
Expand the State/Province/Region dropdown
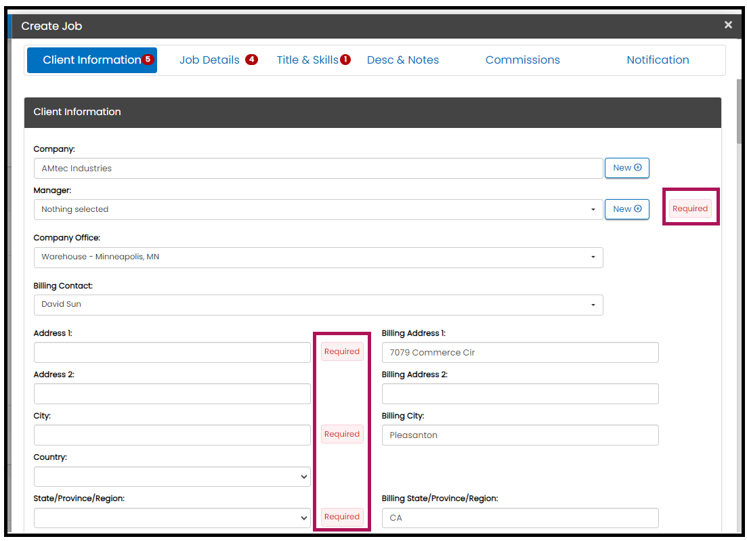tap(172, 518)
